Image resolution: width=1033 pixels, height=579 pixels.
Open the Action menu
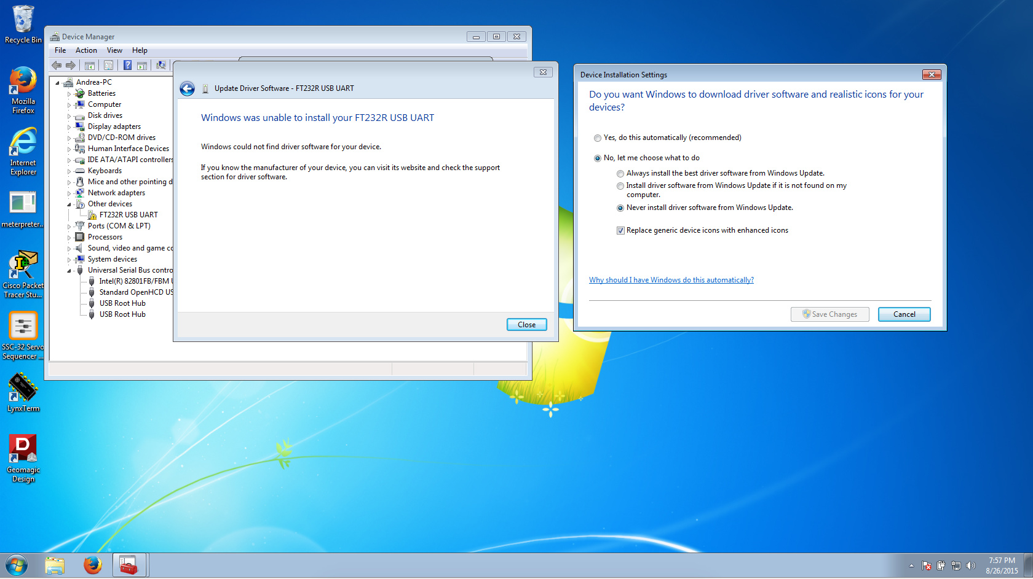pos(86,50)
